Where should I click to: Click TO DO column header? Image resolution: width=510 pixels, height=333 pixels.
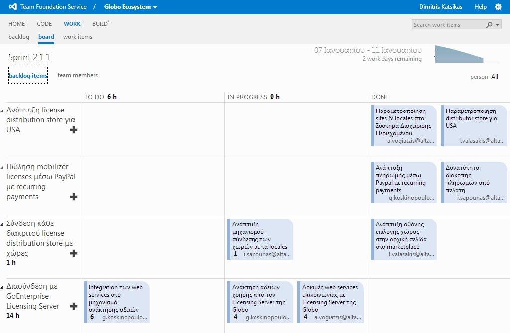[100, 97]
